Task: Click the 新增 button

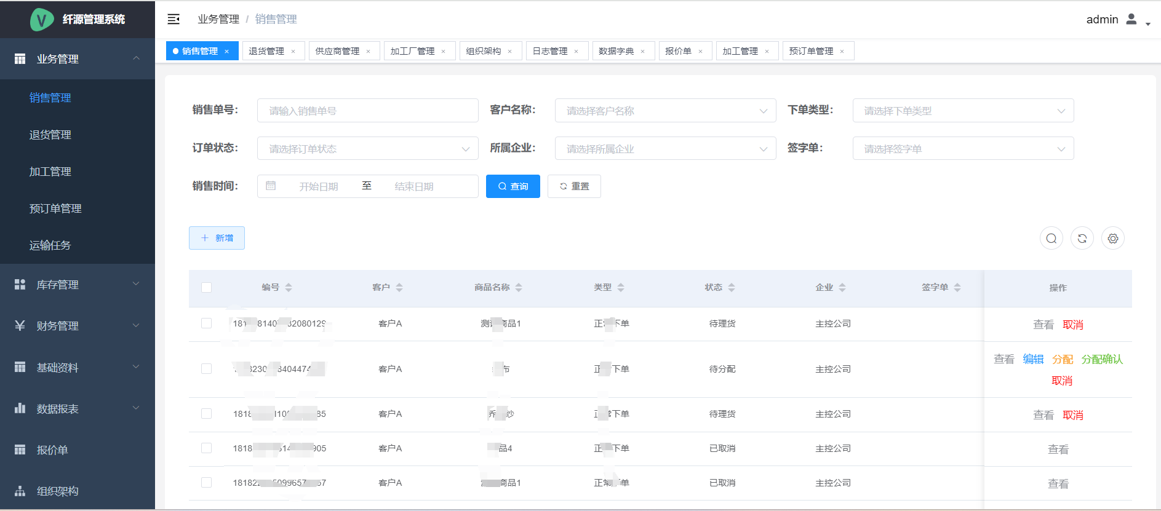Action: click(x=217, y=238)
